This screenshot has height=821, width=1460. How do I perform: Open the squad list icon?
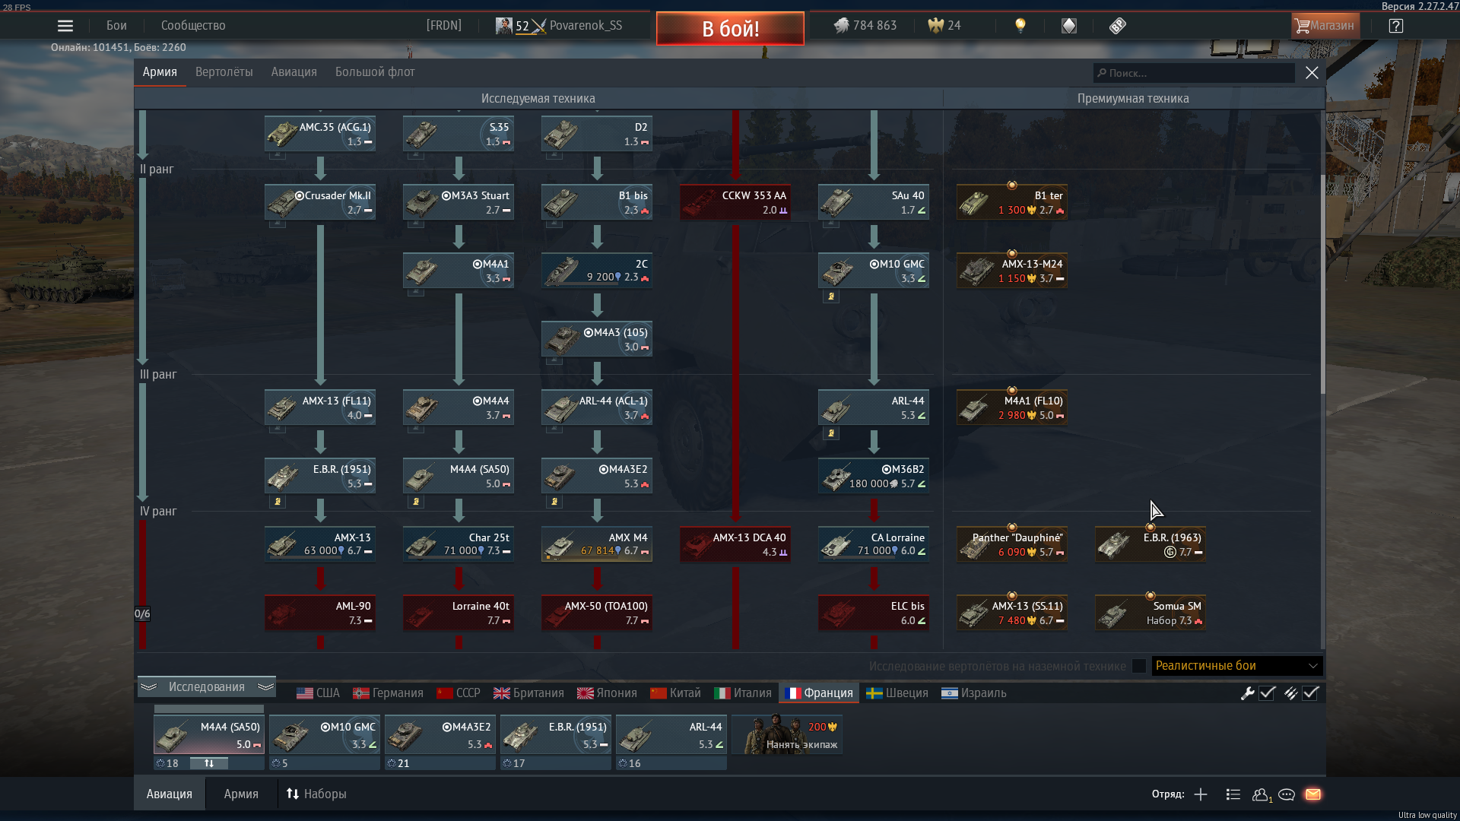click(x=1233, y=794)
